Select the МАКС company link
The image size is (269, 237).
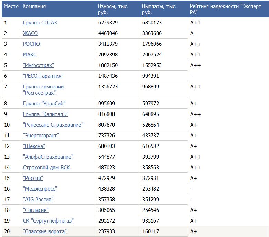coord(30,55)
